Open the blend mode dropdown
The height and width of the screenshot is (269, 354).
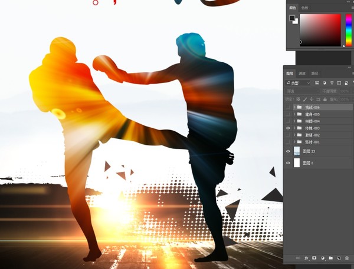click(x=302, y=91)
